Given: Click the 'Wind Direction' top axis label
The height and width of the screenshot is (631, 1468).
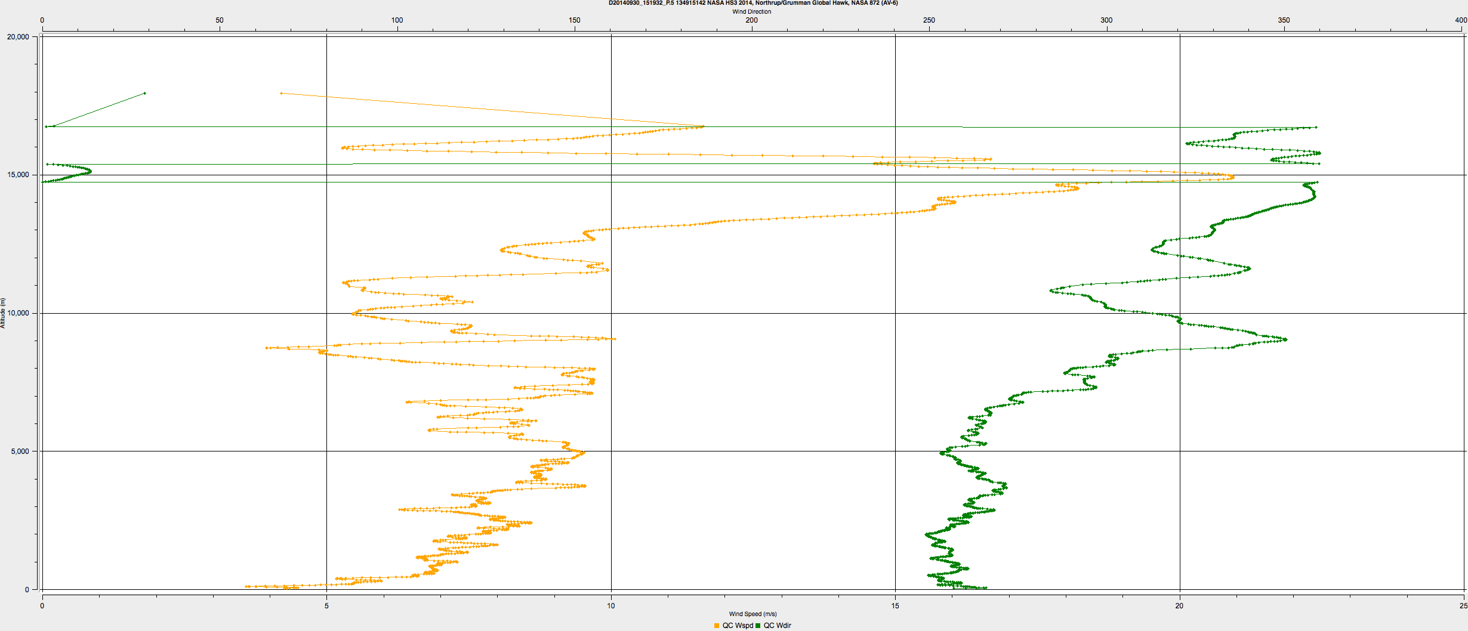Looking at the screenshot, I should coord(752,11).
